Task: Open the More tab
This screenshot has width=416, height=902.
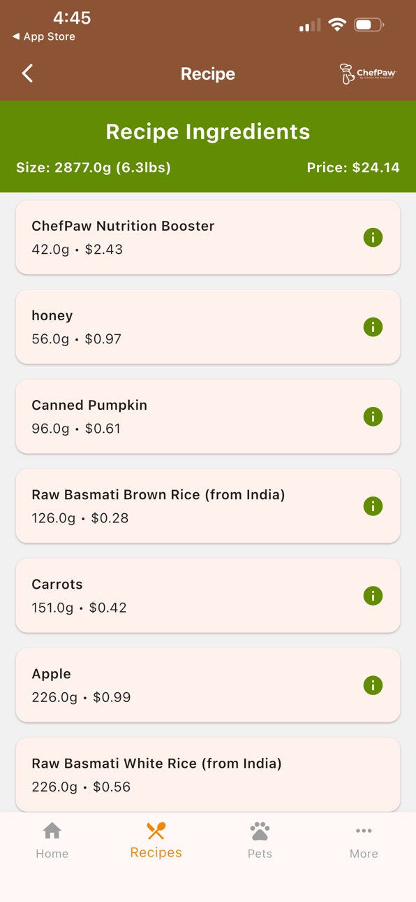Action: click(364, 840)
